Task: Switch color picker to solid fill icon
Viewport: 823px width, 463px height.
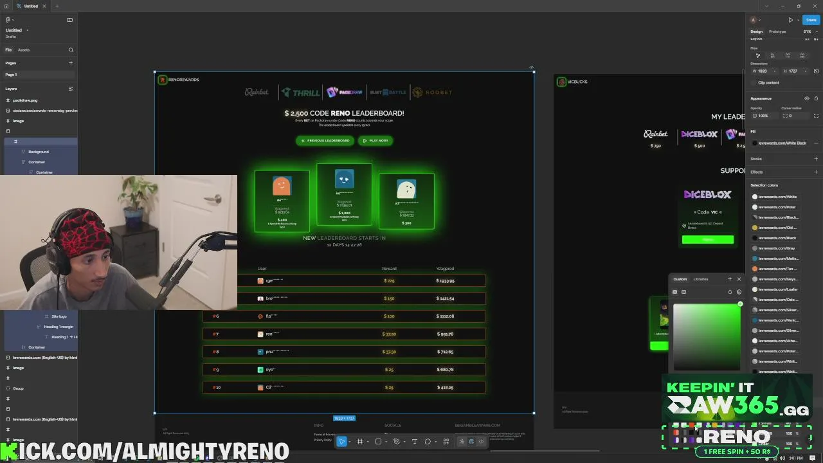Action: click(x=674, y=292)
